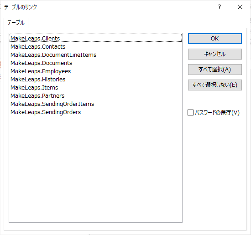The height and width of the screenshot is (235, 251).
Task: Open the テーブル tab
Action: [x=16, y=23]
